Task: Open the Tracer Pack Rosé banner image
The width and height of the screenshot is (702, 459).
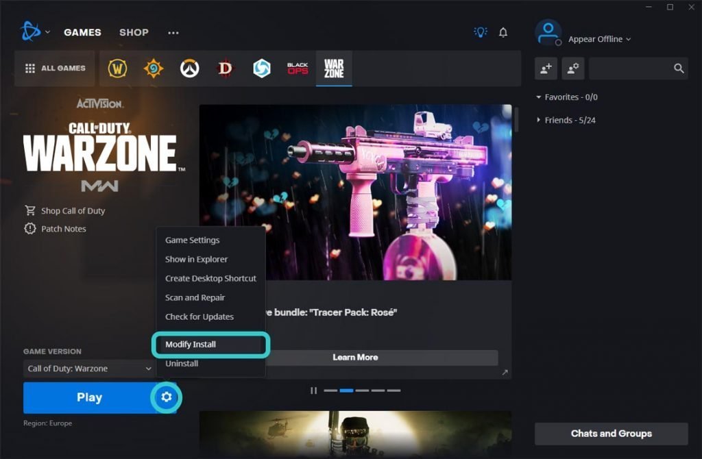Action: click(x=356, y=193)
